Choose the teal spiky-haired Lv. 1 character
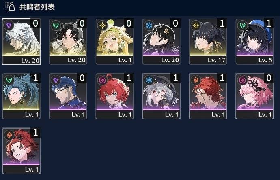This screenshot has height=180, width=280. tap(21, 96)
